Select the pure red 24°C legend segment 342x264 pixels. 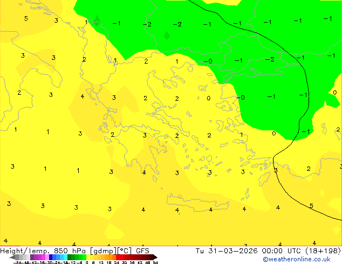118,258
